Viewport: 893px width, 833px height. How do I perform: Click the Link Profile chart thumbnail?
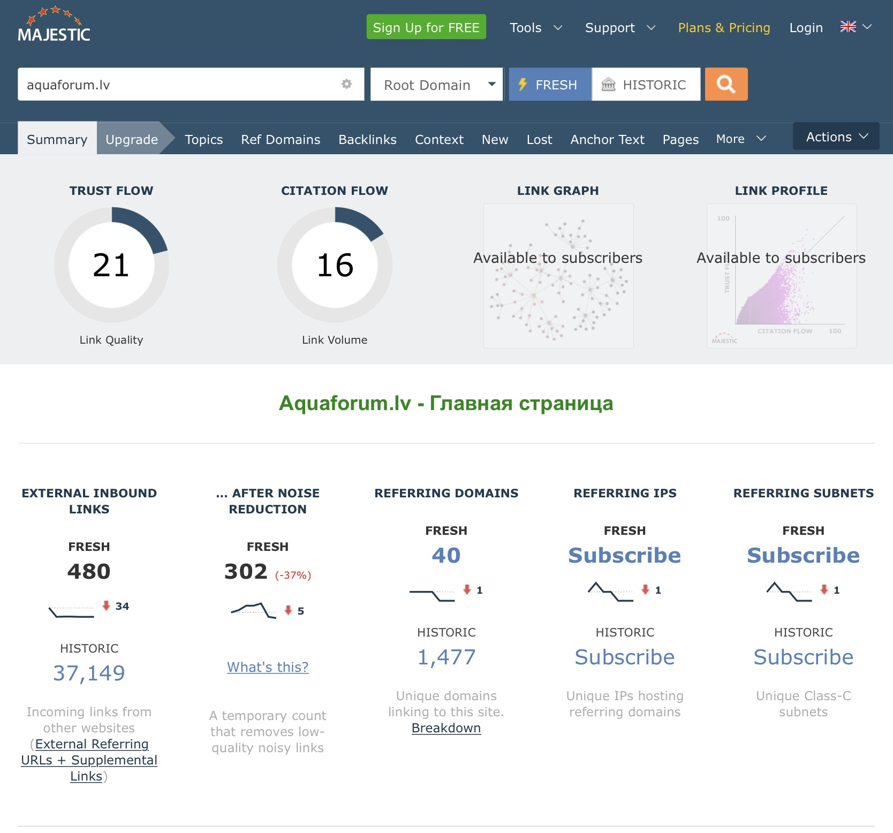coord(782,276)
